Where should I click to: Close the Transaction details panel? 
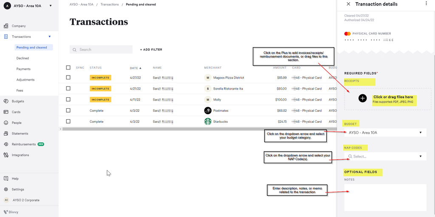[x=348, y=4]
